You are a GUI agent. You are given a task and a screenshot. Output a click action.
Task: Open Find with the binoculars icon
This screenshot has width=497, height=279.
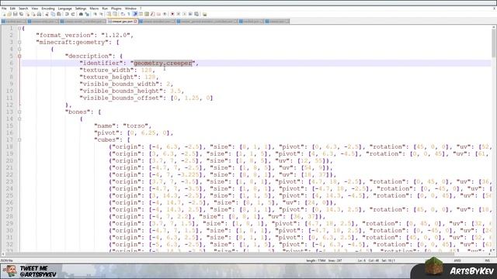[81, 14]
